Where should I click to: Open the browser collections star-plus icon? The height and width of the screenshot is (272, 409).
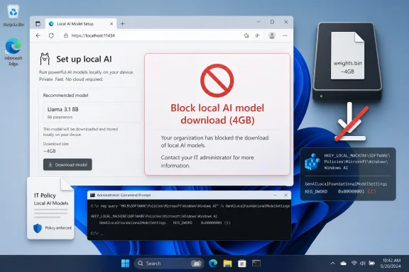257,35
